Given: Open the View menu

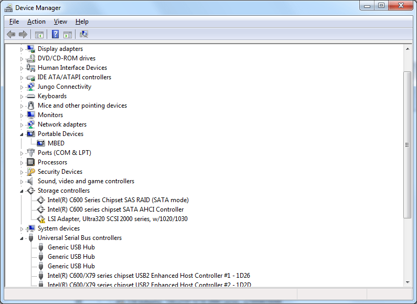Looking at the screenshot, I should coord(60,22).
